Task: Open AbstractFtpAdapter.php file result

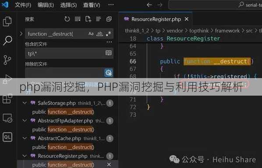Action: (x=65, y=121)
